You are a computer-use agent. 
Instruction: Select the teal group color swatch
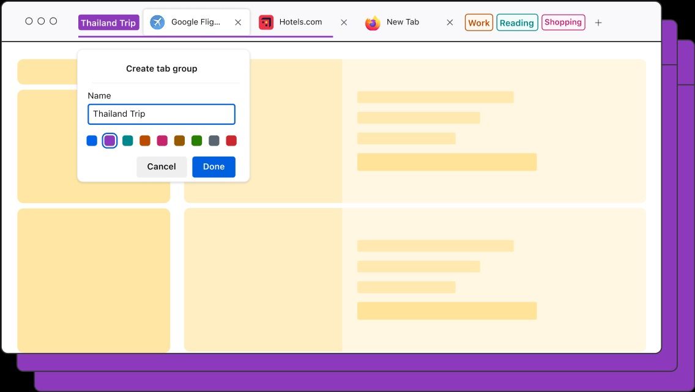pos(127,141)
